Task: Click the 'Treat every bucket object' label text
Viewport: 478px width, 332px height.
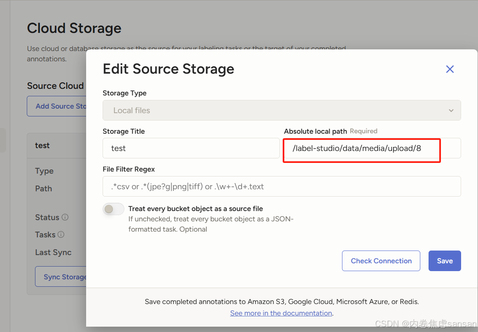Action: (x=195, y=209)
